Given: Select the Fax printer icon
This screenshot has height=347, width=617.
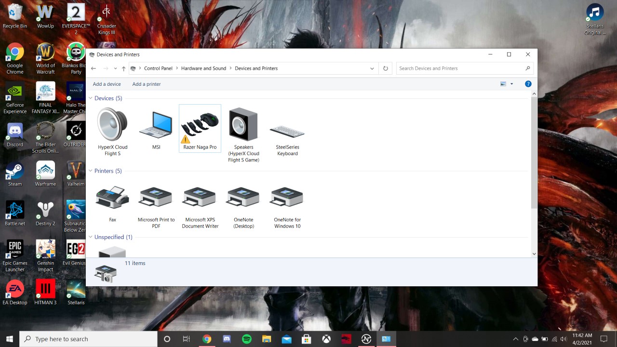Looking at the screenshot, I should coord(112,198).
